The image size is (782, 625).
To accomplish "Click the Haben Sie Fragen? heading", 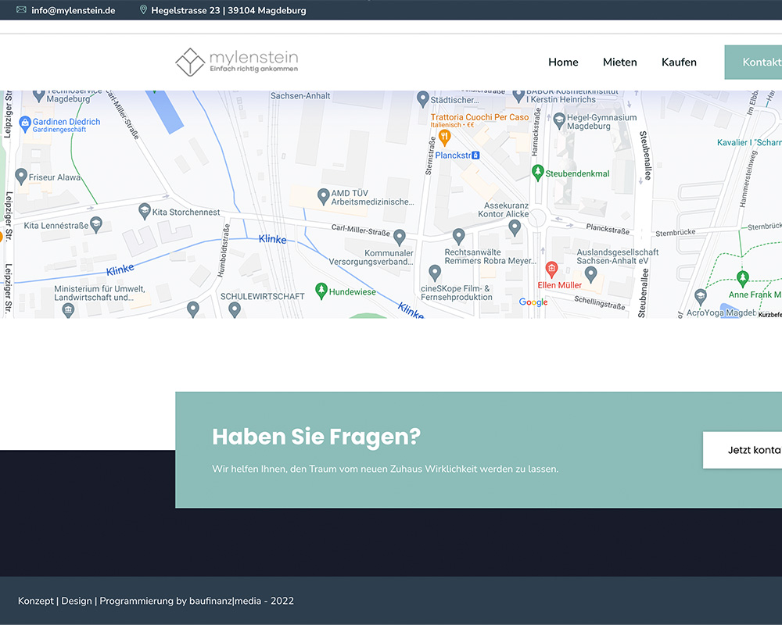I will point(316,437).
